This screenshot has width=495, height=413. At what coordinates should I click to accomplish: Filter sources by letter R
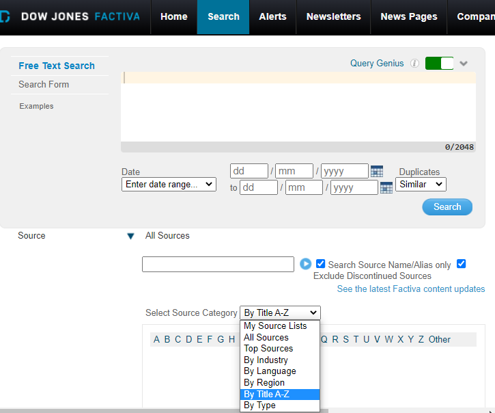pyautogui.click(x=335, y=339)
